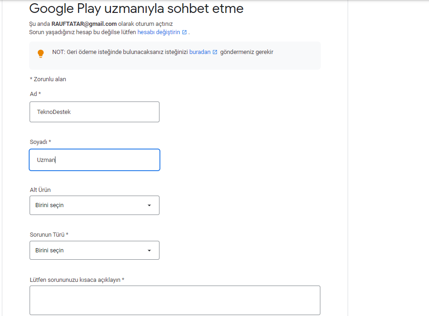Focus the Ad field containing TeknoDestek

[x=94, y=112]
